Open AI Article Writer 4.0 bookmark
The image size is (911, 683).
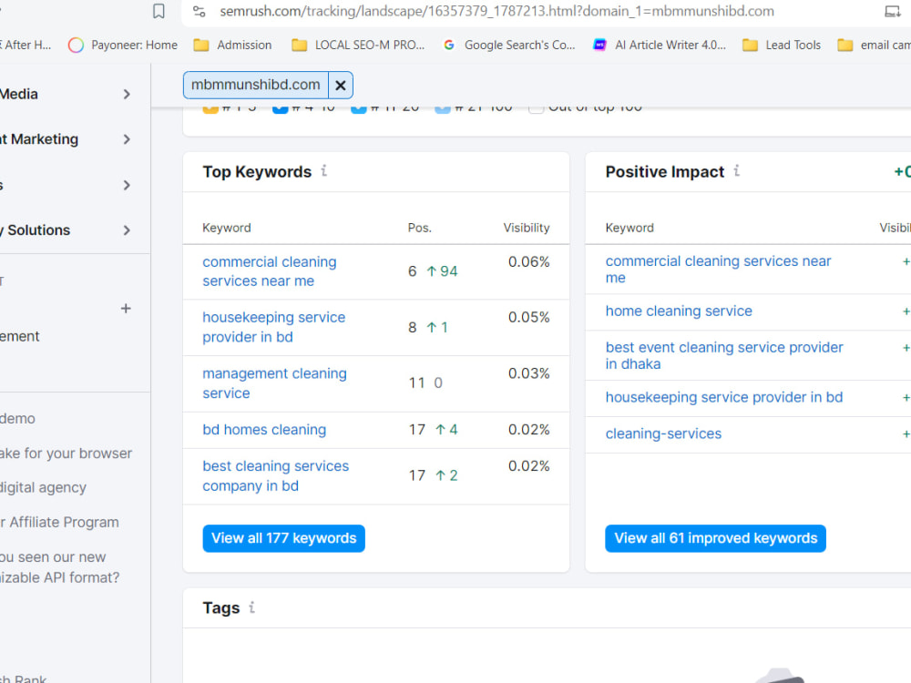click(x=660, y=45)
